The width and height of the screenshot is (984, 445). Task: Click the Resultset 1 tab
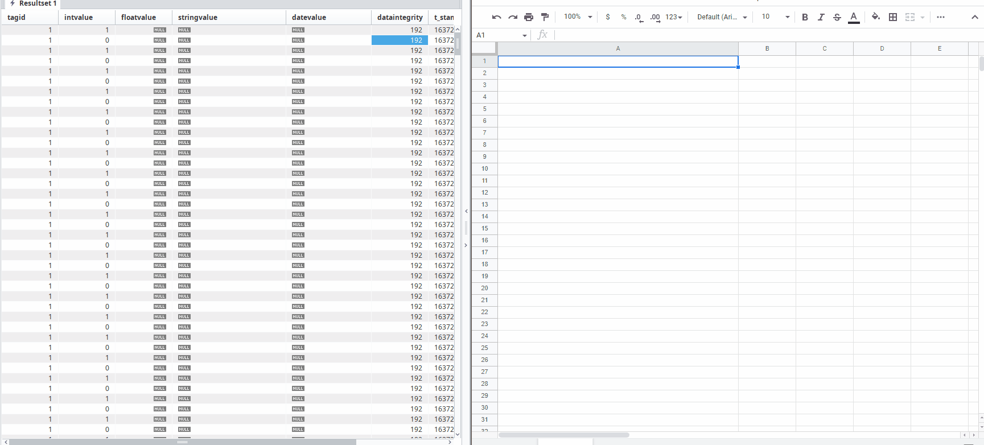[33, 3]
